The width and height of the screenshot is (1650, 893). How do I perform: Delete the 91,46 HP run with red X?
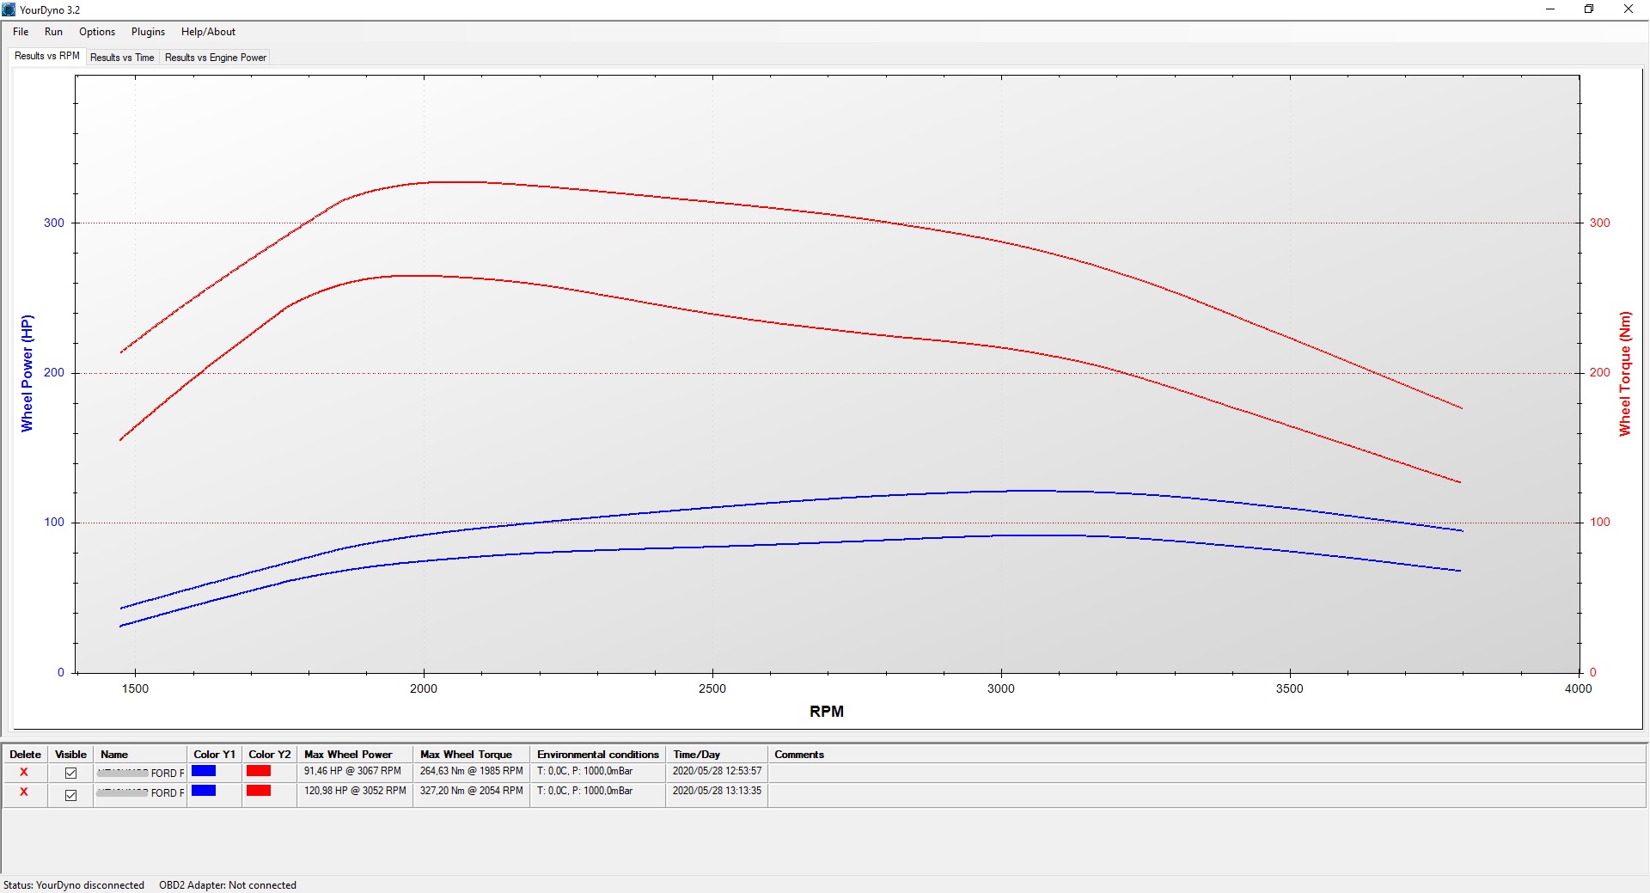click(x=24, y=773)
